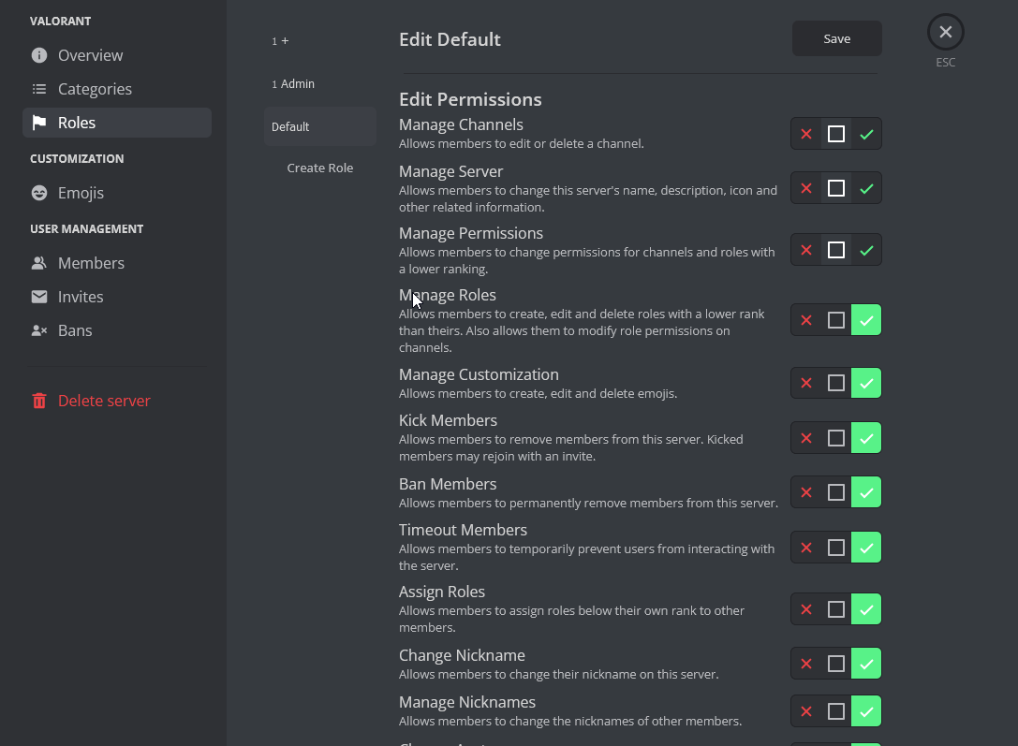Screen dimensions: 1018x746
Task: Close settings with the ESC button
Action: [945, 31]
